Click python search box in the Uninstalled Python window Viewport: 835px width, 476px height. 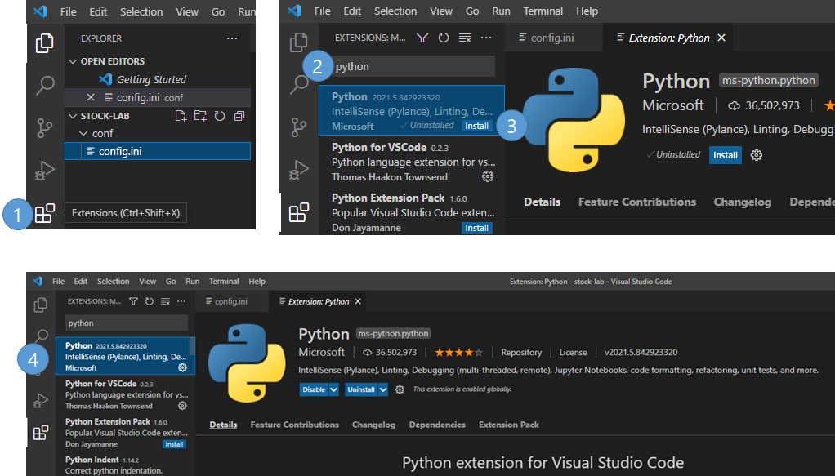point(413,67)
